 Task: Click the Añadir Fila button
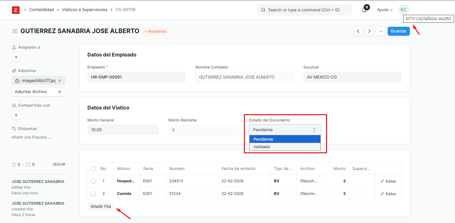pos(101,206)
